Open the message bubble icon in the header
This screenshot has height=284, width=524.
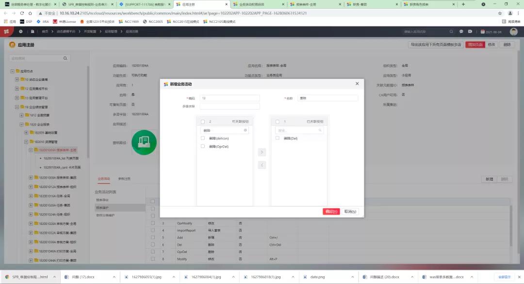461,32
